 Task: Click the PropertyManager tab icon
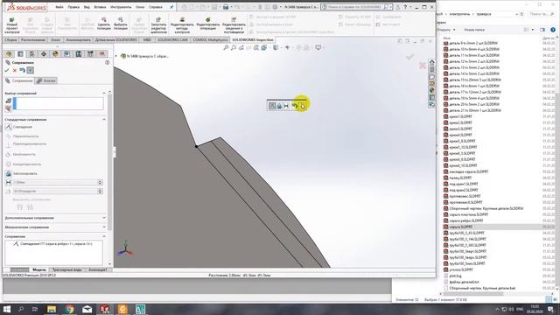(x=20, y=53)
